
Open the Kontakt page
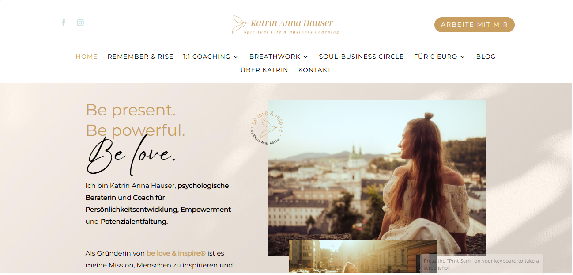pyautogui.click(x=314, y=70)
